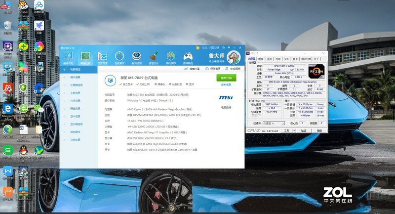
Task: Click the Ludashi mascot avatar
Action: pyautogui.click(x=233, y=57)
